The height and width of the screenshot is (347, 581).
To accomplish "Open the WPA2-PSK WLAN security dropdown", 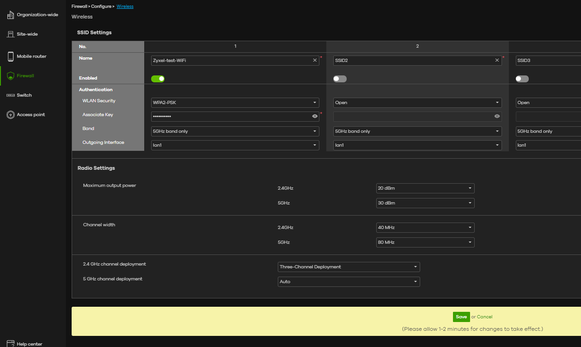I will pyautogui.click(x=235, y=103).
